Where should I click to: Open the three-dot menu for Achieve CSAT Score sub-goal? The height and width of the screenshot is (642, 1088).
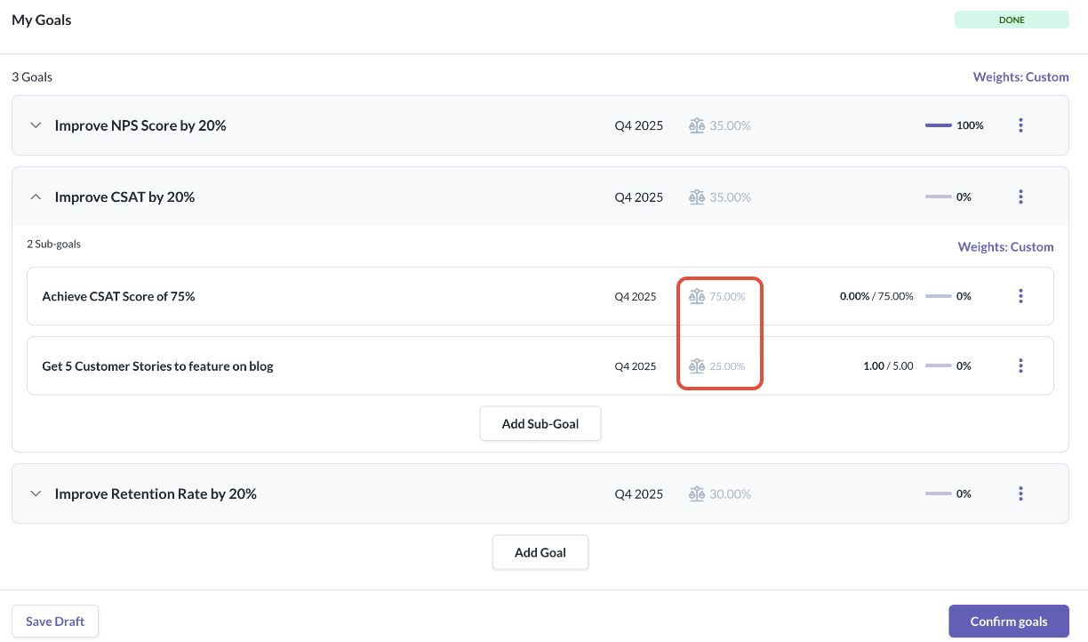(x=1020, y=296)
